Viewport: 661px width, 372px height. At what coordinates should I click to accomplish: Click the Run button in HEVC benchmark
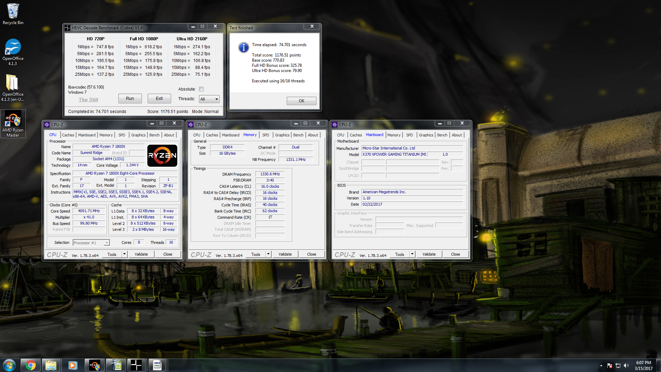(130, 99)
